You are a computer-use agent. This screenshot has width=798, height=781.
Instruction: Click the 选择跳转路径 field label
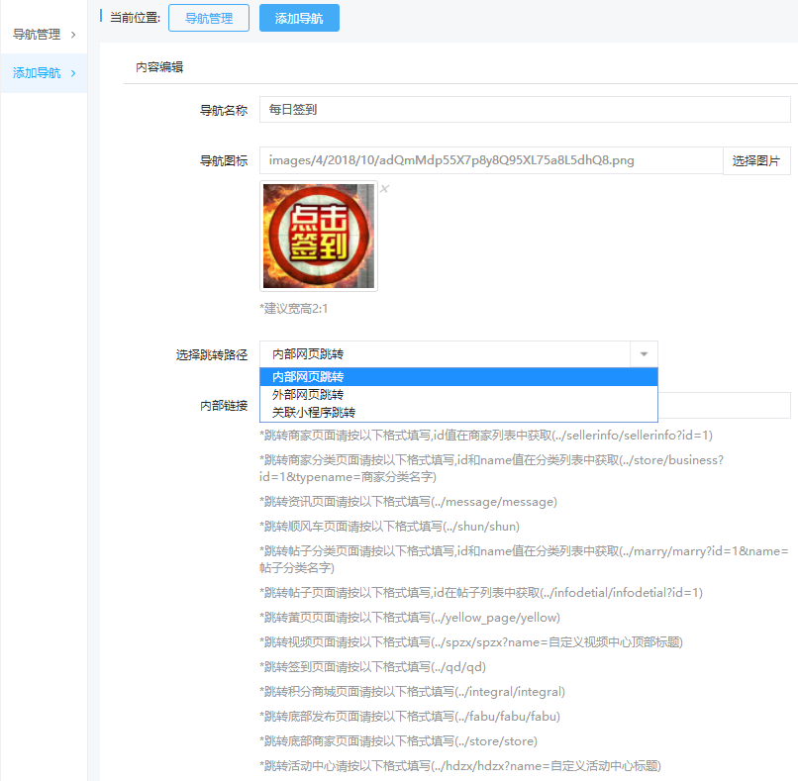point(212,354)
